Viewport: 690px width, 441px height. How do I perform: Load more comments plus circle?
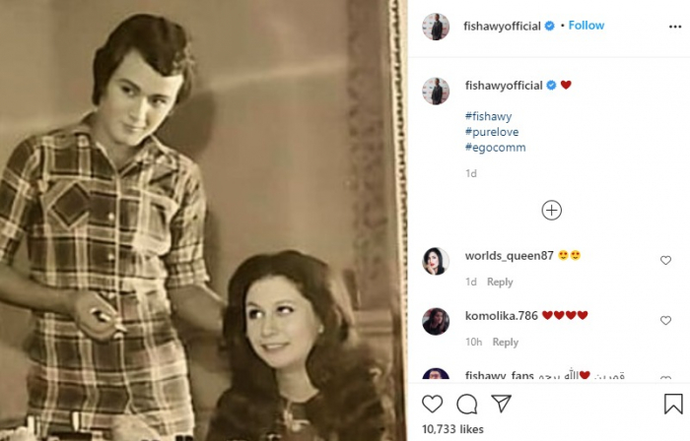point(552,210)
